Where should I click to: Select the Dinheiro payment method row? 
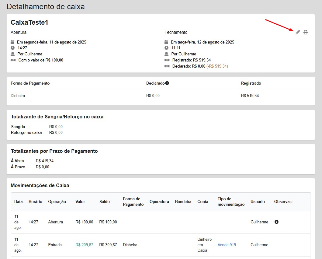18,96
